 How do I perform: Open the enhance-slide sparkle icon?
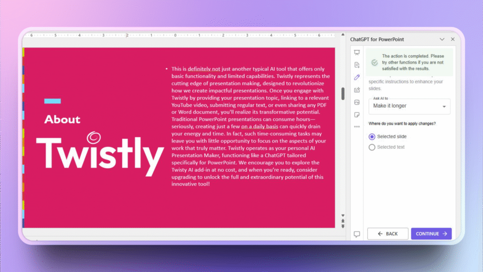tap(357, 90)
